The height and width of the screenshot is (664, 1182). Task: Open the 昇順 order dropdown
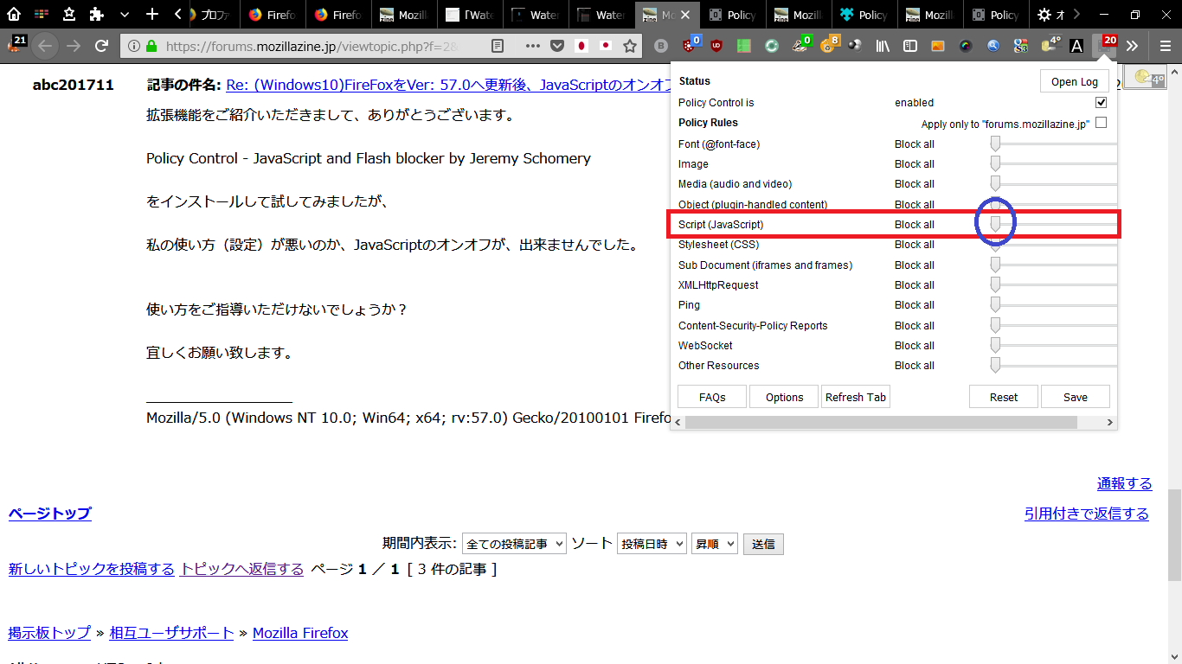click(x=714, y=544)
